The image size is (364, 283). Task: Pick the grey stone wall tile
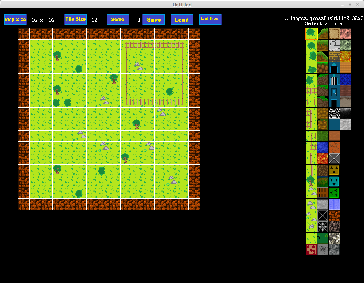[334, 45]
